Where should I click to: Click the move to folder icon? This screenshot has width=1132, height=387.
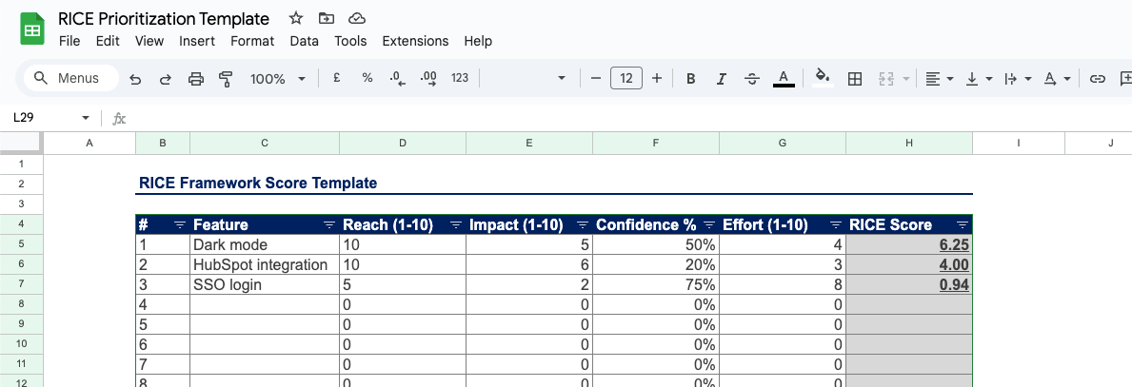(x=327, y=19)
